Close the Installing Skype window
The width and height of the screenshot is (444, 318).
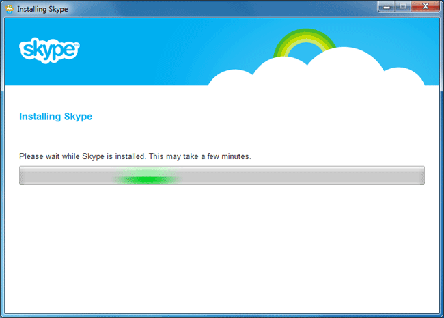(x=425, y=7)
